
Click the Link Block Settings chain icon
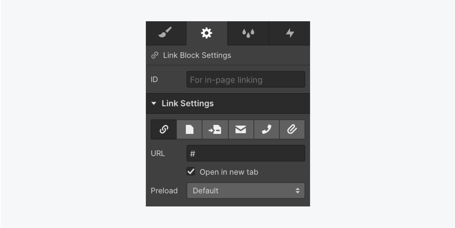point(155,55)
